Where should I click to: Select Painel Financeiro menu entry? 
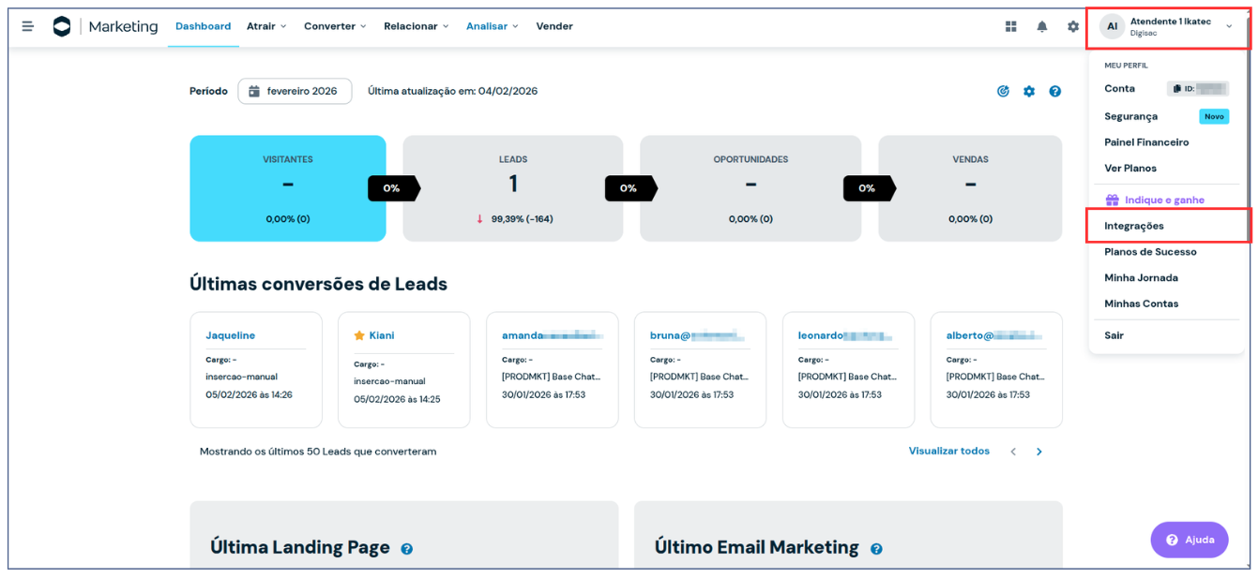pyautogui.click(x=1146, y=142)
